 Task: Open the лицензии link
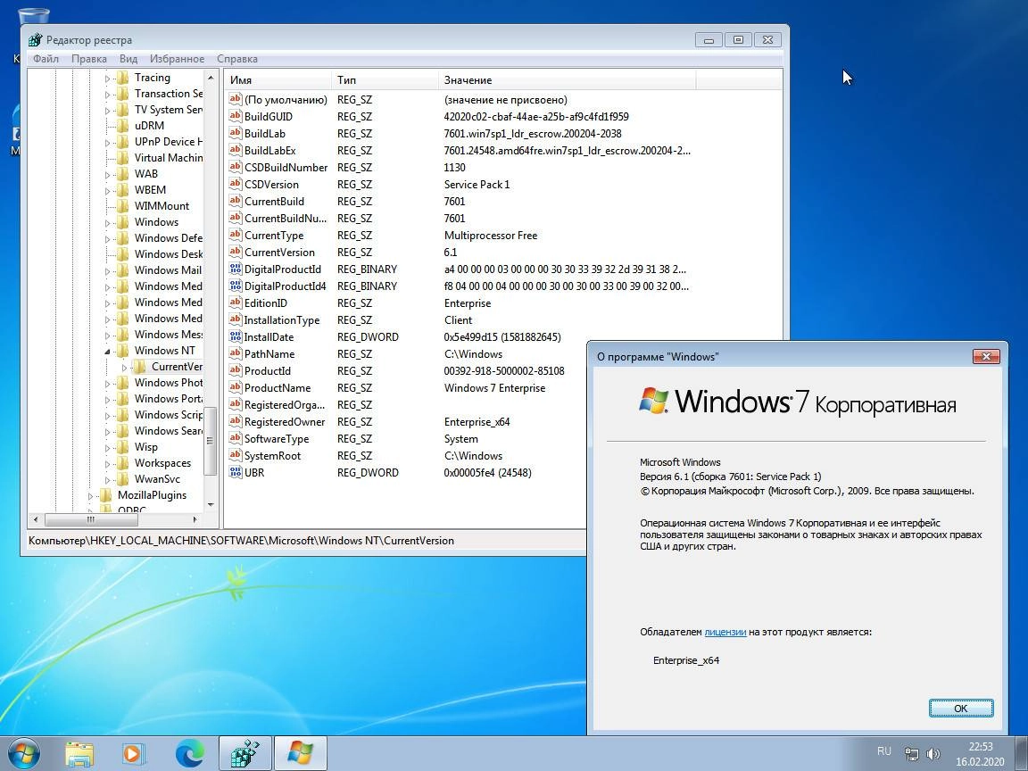725,632
